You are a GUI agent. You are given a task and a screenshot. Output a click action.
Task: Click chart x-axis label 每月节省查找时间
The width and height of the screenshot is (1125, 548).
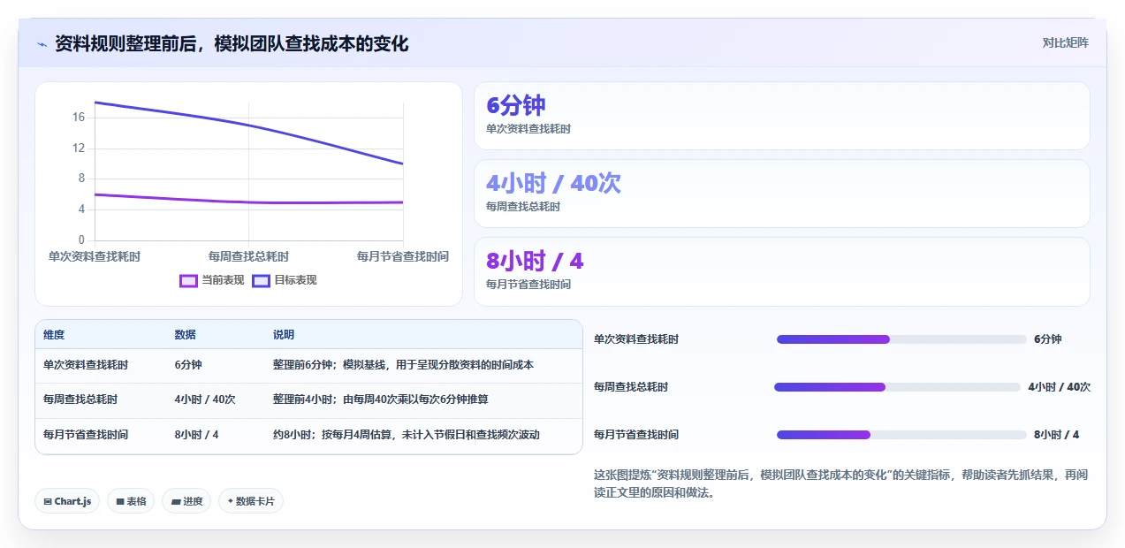(403, 256)
